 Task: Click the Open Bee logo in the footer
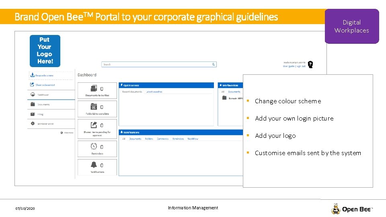tap(352, 209)
